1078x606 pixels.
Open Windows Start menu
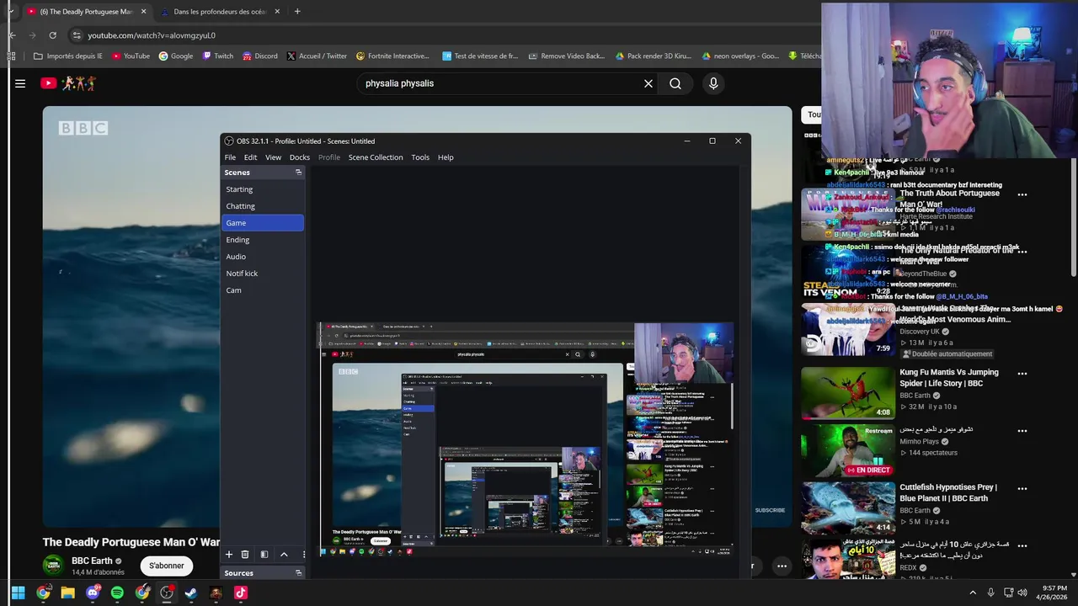point(18,593)
